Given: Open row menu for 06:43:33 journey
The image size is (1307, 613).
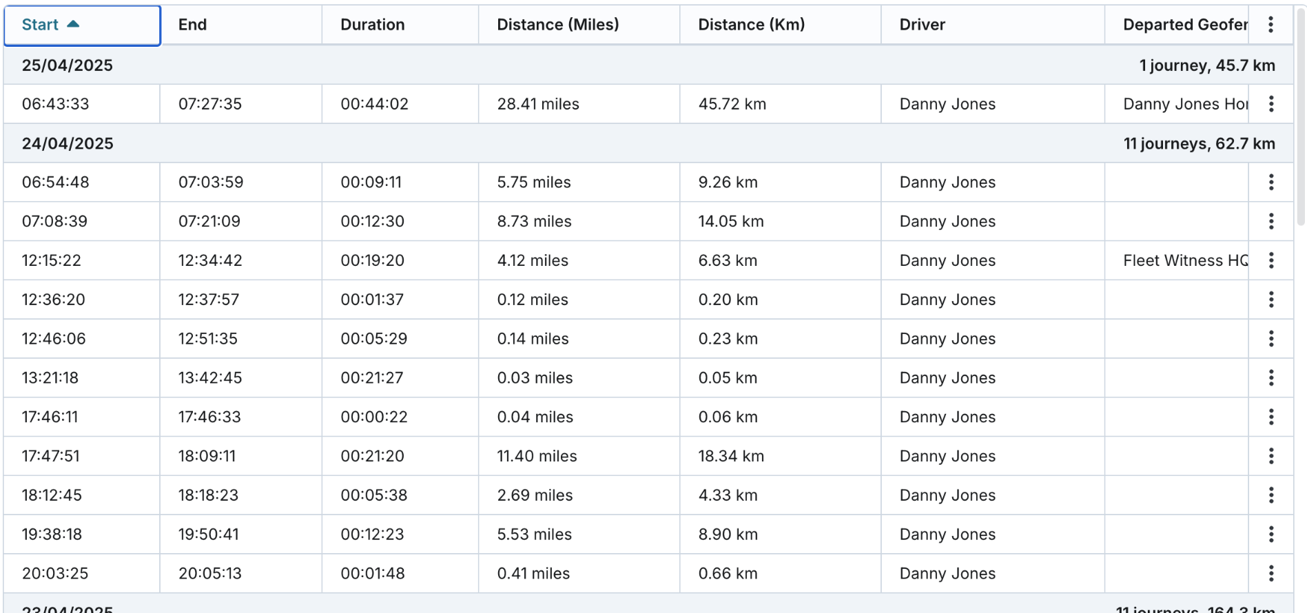Looking at the screenshot, I should point(1270,104).
